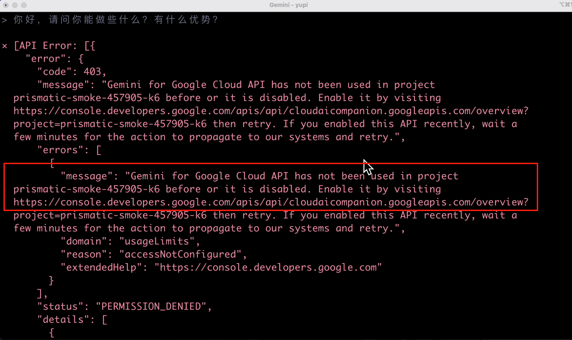Click the PERMISSION_DENIED status value

tap(151, 307)
